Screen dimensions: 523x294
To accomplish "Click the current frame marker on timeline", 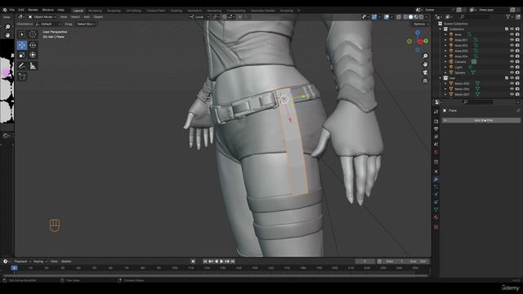I will tap(15, 268).
